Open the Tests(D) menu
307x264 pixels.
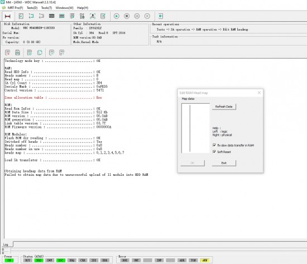click(32, 8)
